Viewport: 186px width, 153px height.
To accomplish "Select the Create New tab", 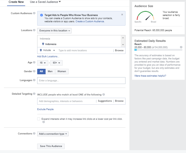I will tap(16, 2).
